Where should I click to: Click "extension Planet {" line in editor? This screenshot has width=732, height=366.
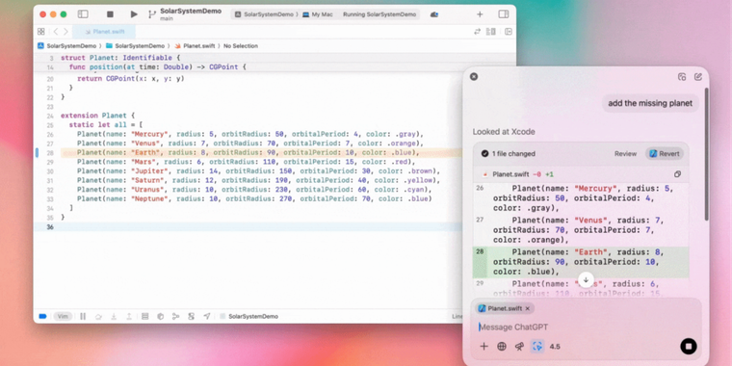click(x=97, y=116)
